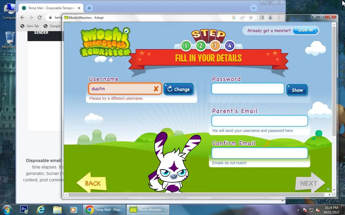Screen dimensions: 345x215
Task: Click the Parent's Email input field
Action: pyautogui.click(x=260, y=121)
